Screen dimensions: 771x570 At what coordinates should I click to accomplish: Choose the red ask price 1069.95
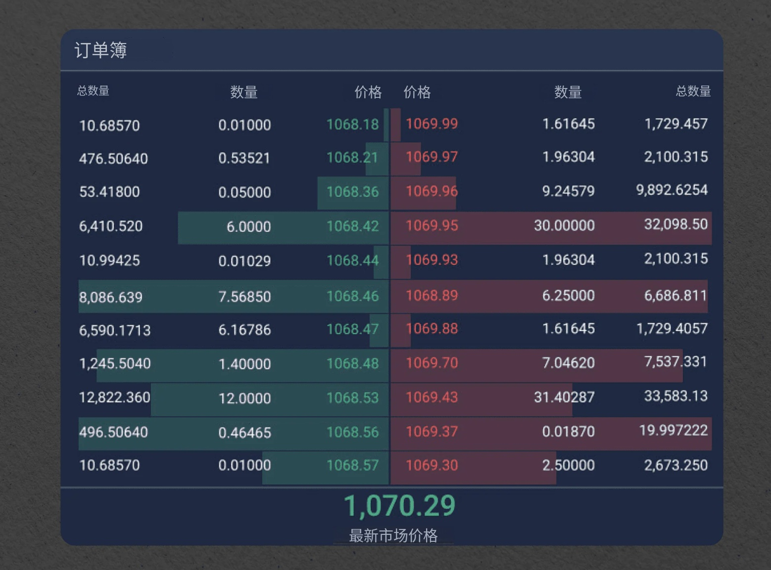[432, 225]
